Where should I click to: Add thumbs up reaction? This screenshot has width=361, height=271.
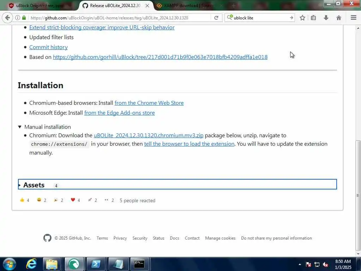click(x=25, y=200)
